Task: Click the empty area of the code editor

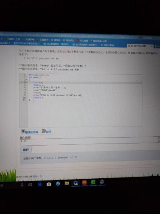Action: (85, 113)
